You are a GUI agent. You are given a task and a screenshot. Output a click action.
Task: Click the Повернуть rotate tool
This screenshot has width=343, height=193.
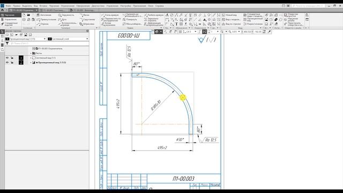[x=130, y=19]
